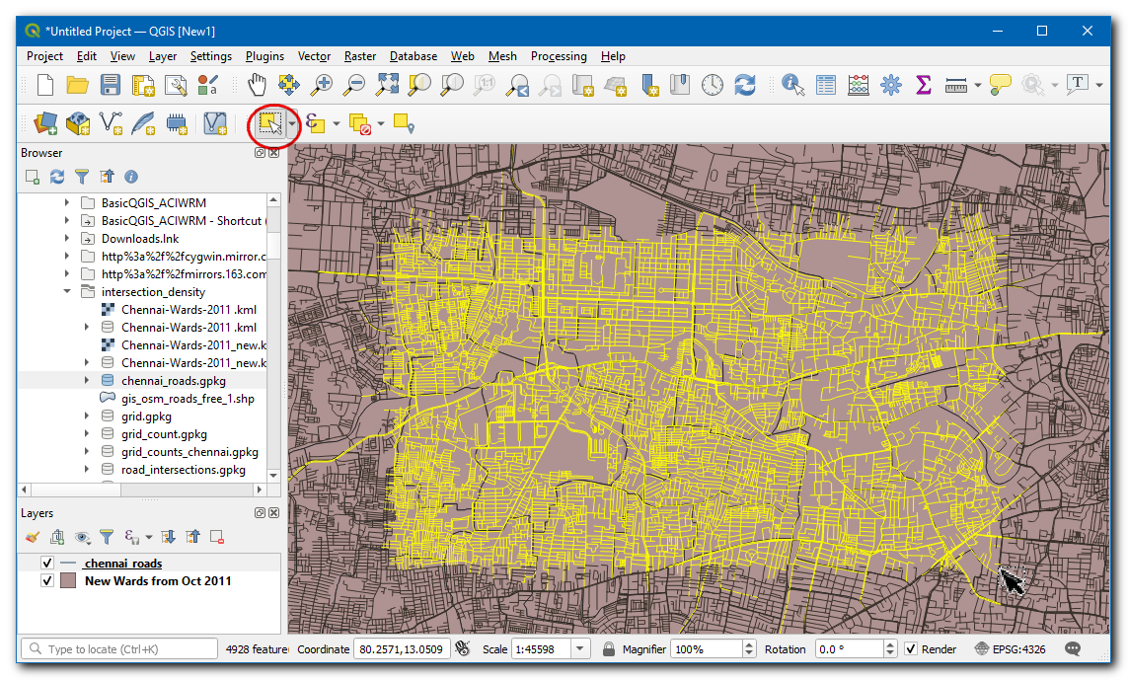1128x680 pixels.
Task: Click the Deselect Features icon
Action: (359, 123)
